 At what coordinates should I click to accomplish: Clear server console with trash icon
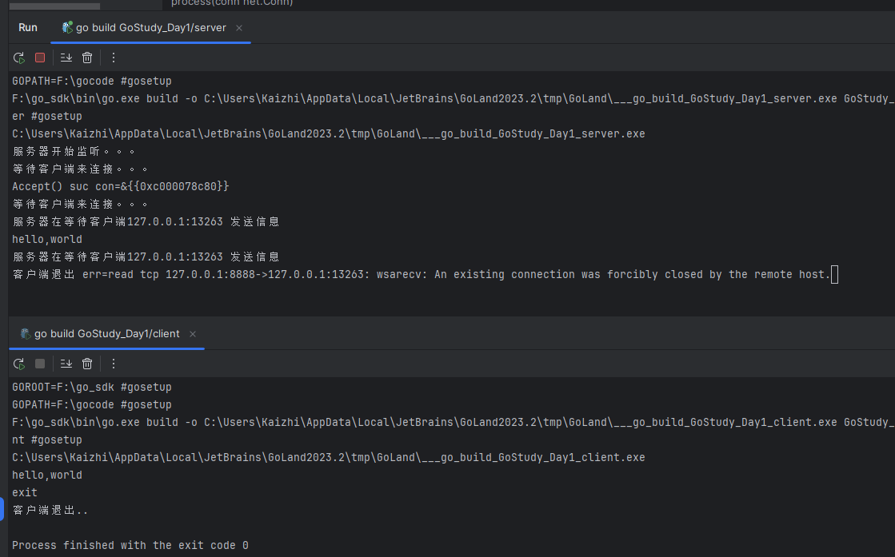pos(86,58)
